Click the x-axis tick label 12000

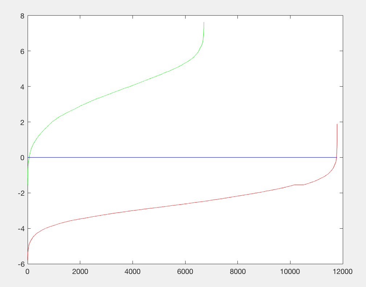point(342,272)
